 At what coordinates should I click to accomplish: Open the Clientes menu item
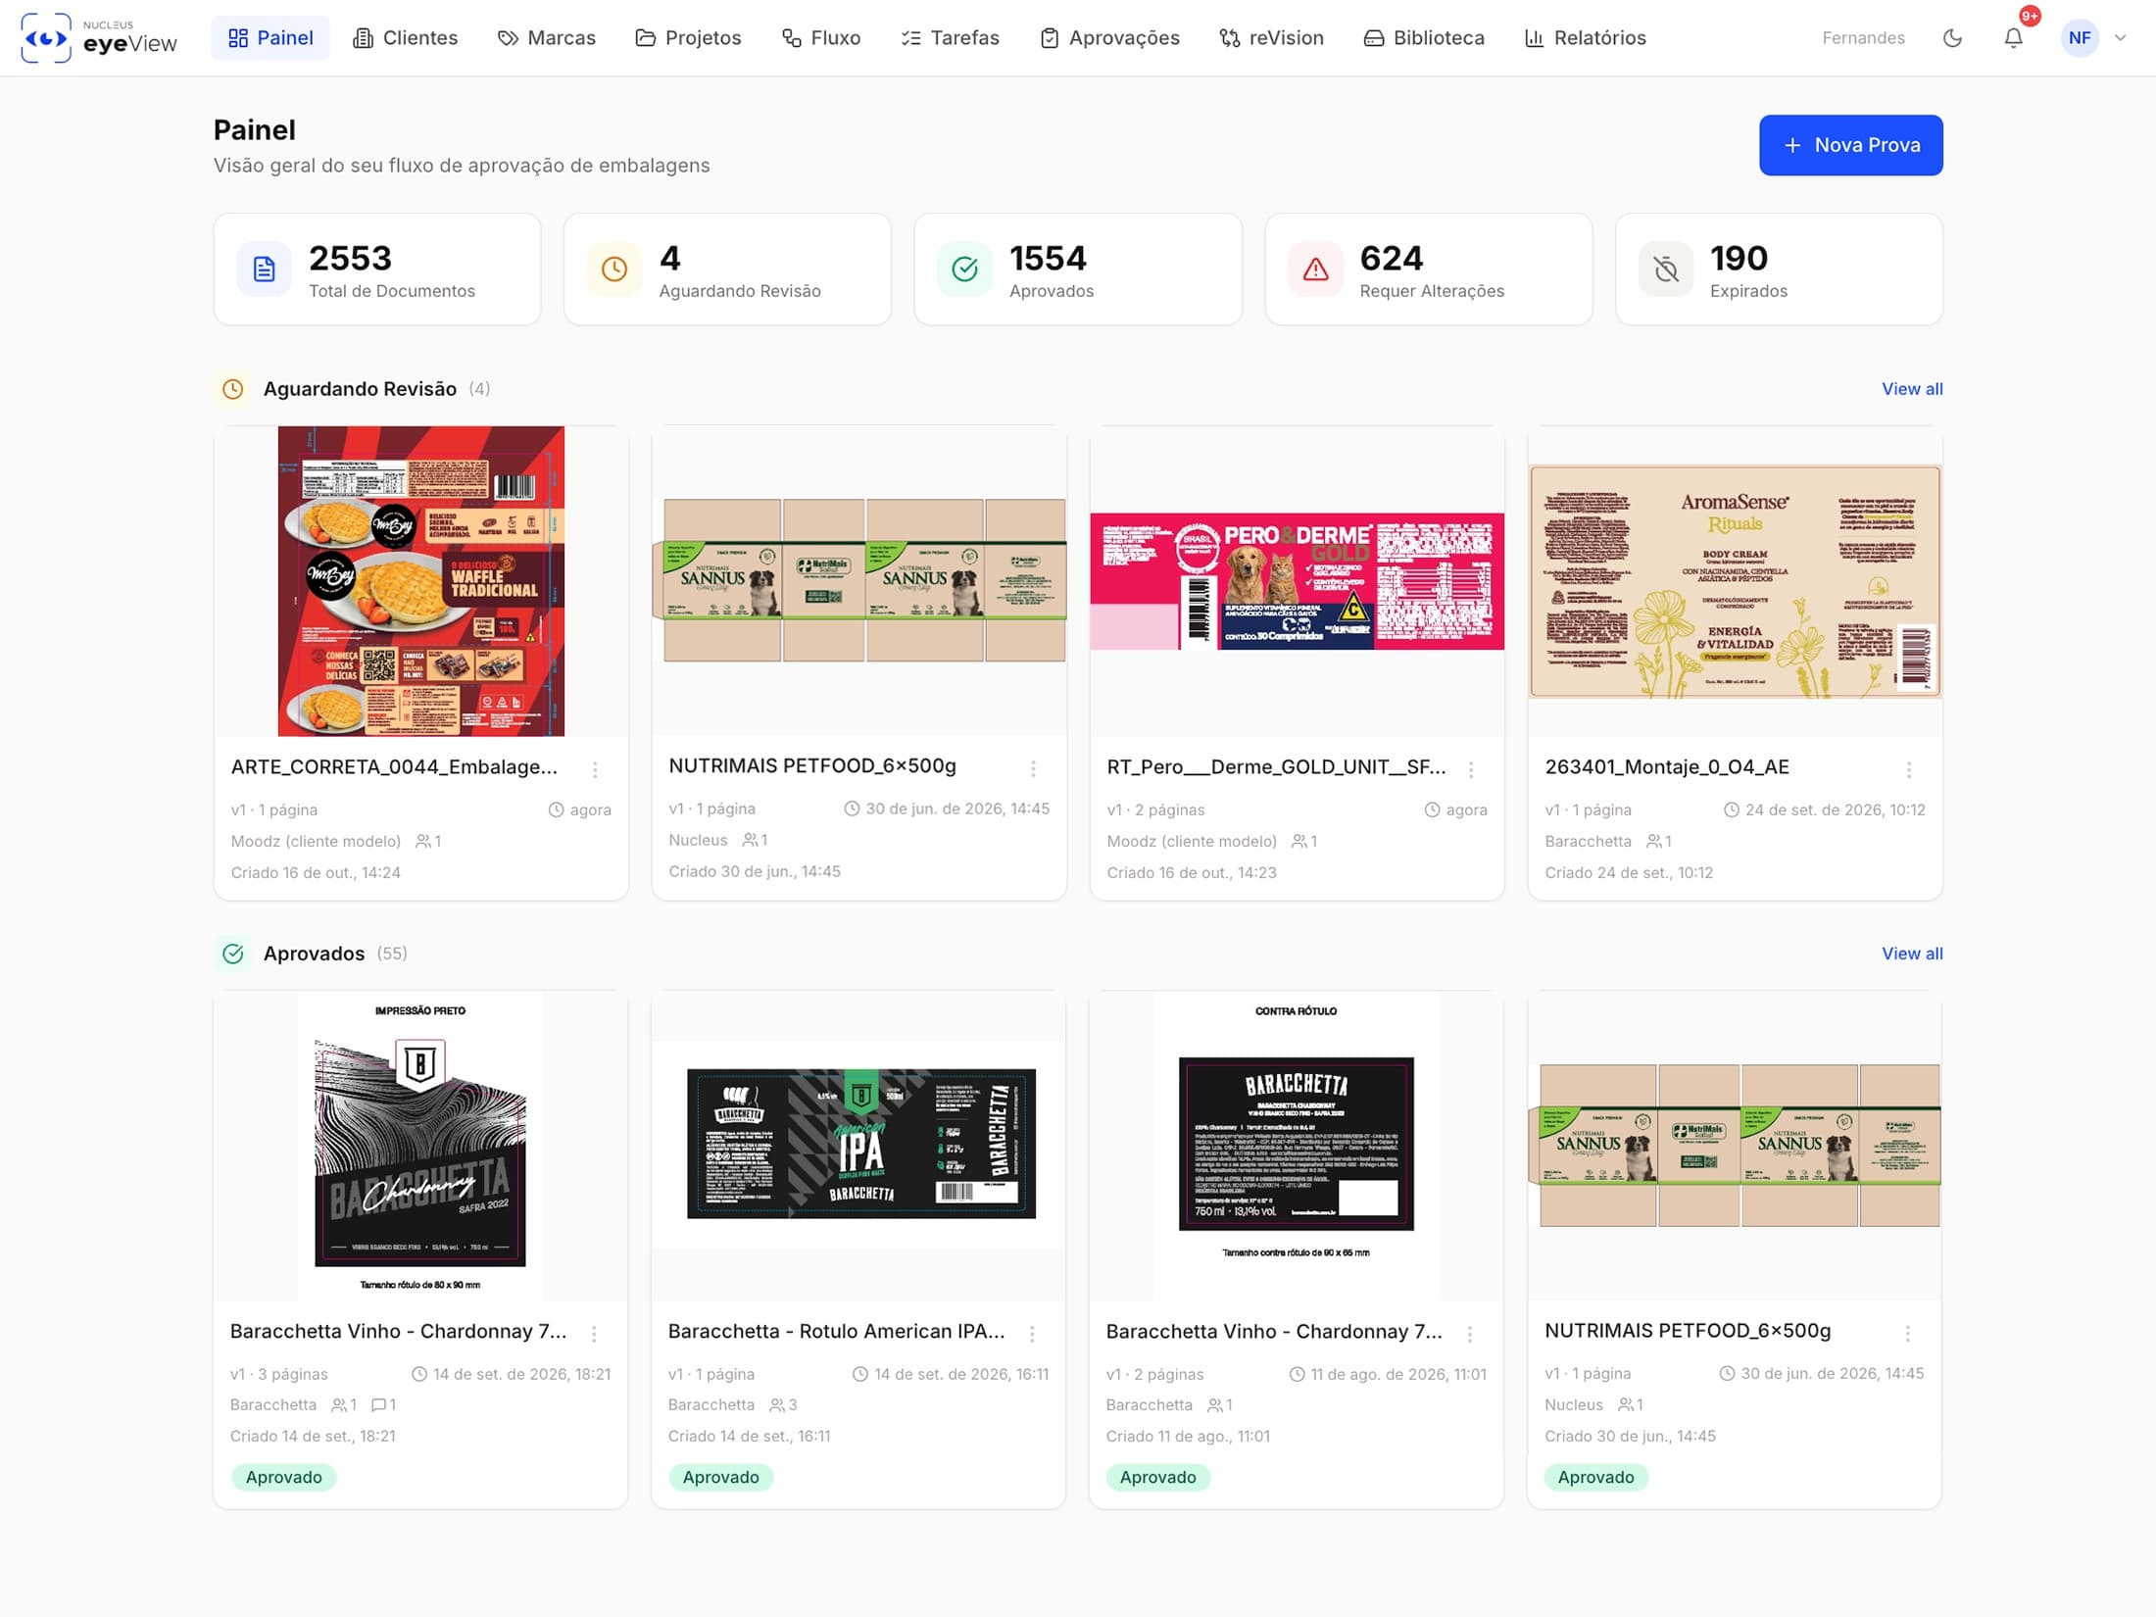pyautogui.click(x=405, y=38)
